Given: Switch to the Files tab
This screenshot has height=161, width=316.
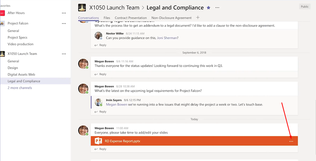Looking at the screenshot, I should click(x=107, y=18).
